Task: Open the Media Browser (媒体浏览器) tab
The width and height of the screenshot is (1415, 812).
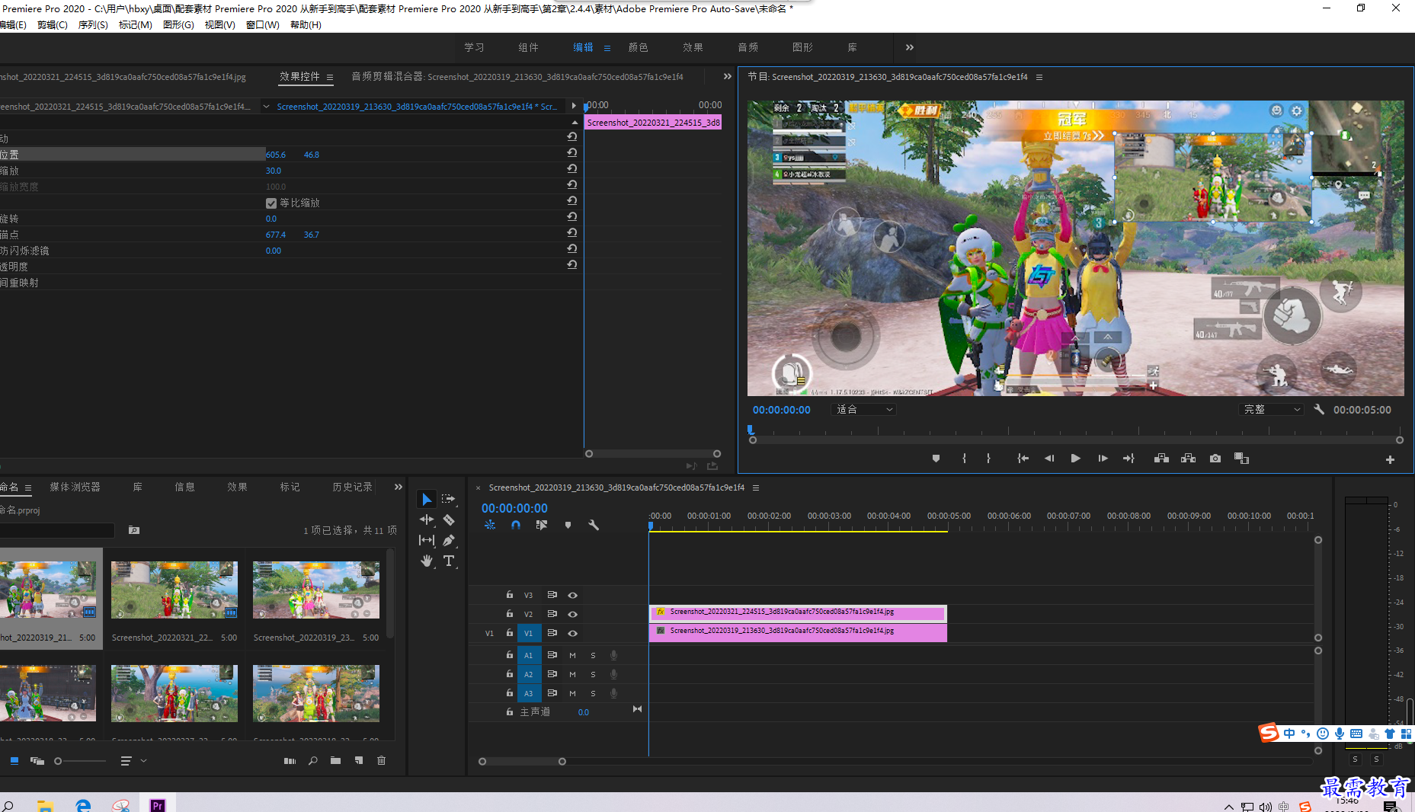Action: (75, 487)
